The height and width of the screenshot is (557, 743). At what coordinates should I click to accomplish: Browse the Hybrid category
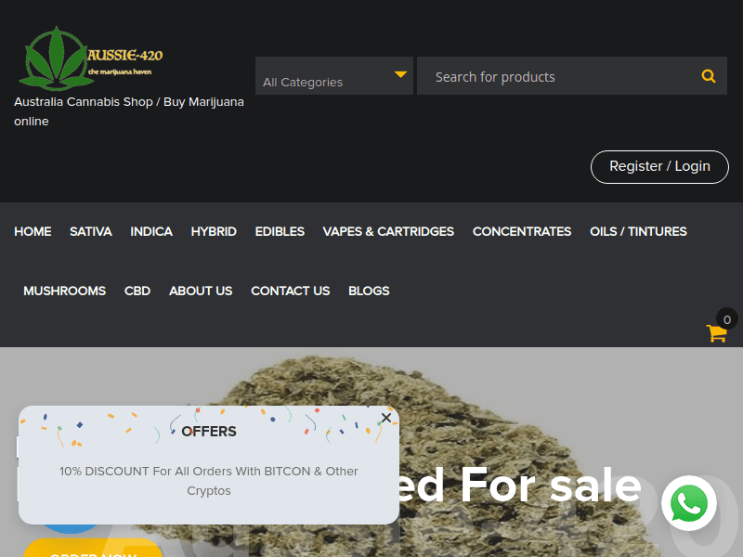[x=214, y=231]
